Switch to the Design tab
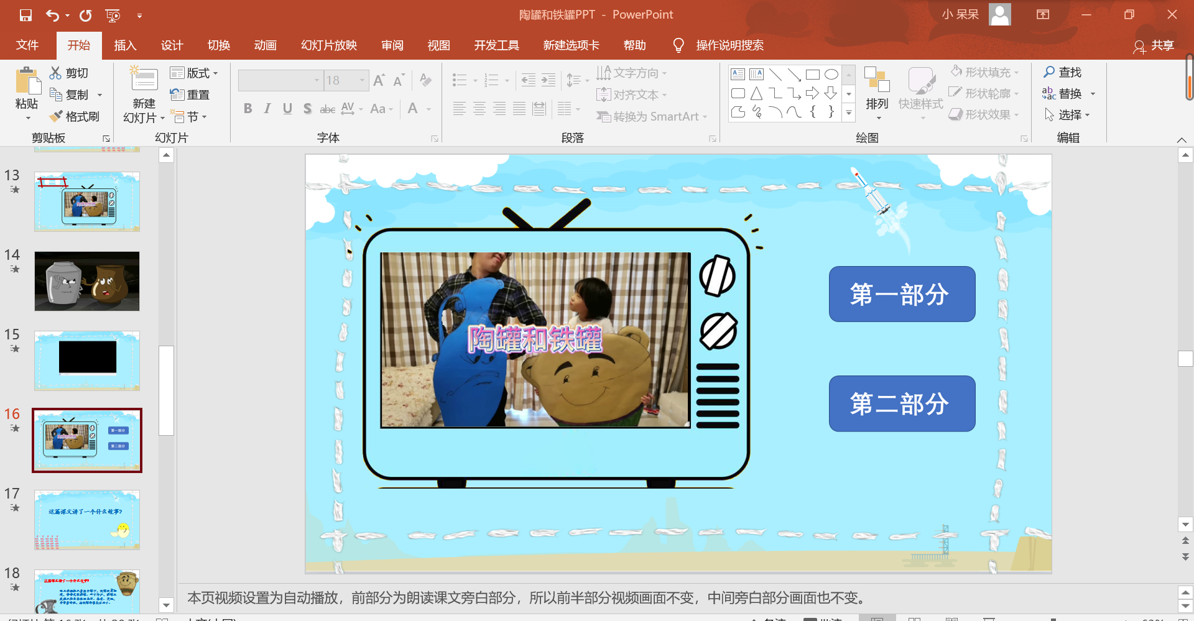This screenshot has height=621, width=1194. click(x=172, y=45)
